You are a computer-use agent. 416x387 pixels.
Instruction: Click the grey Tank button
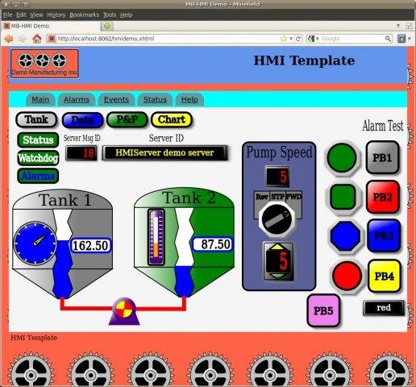pos(36,119)
